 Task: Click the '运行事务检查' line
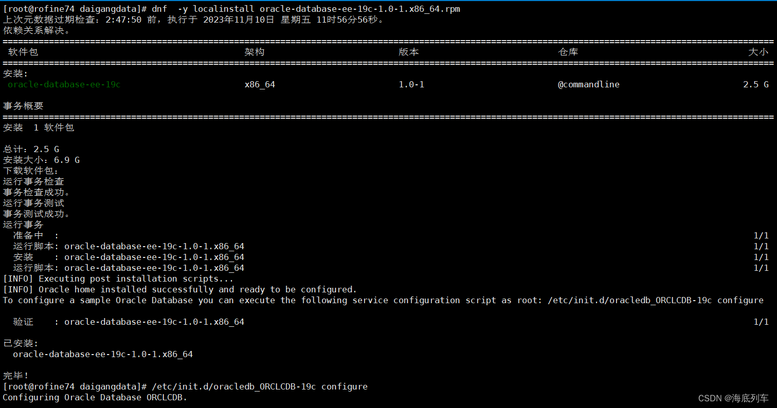[33, 181]
